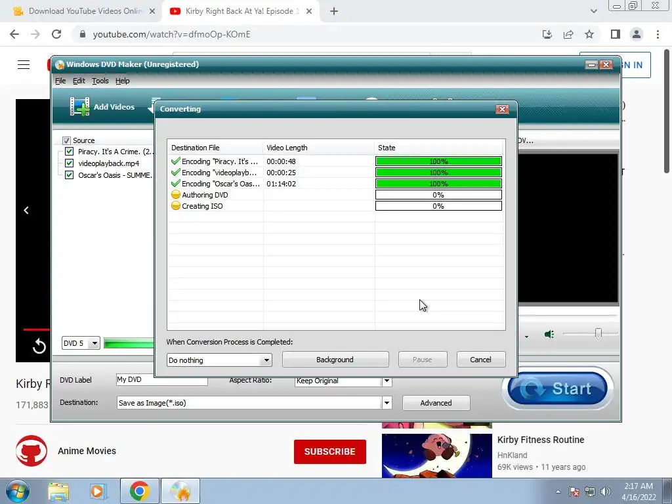Click the Cancel conversion button

481,360
